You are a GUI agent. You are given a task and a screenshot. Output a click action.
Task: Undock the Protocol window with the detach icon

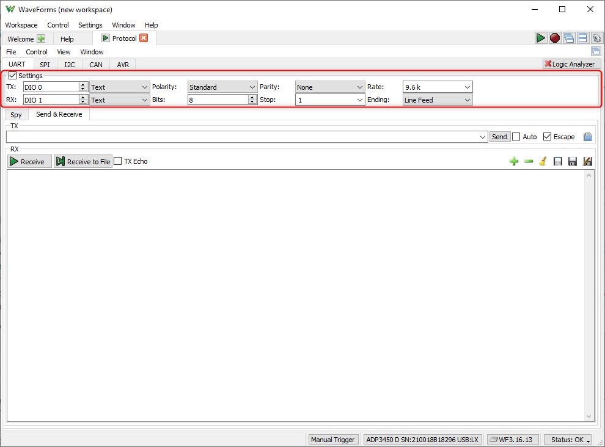(x=596, y=51)
